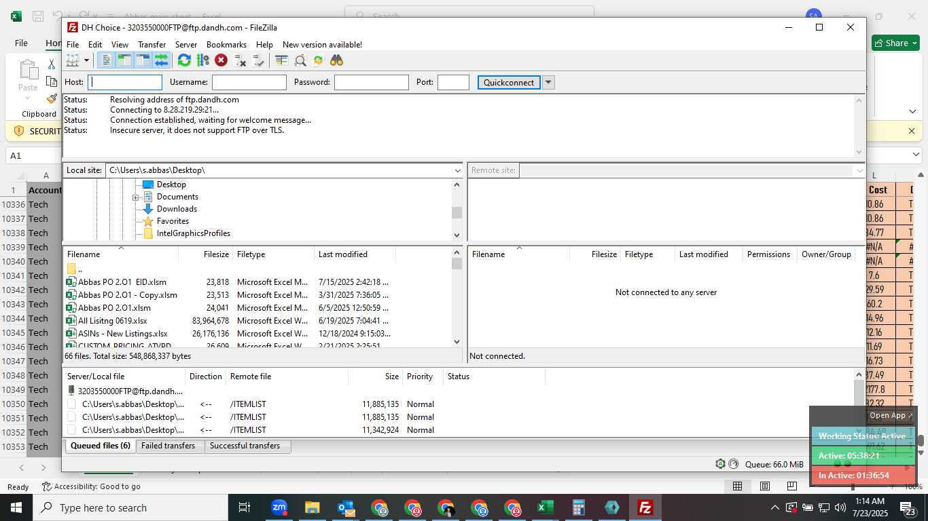Expand the Local site path dropdown
Screen dimensions: 928x521
(457, 170)
